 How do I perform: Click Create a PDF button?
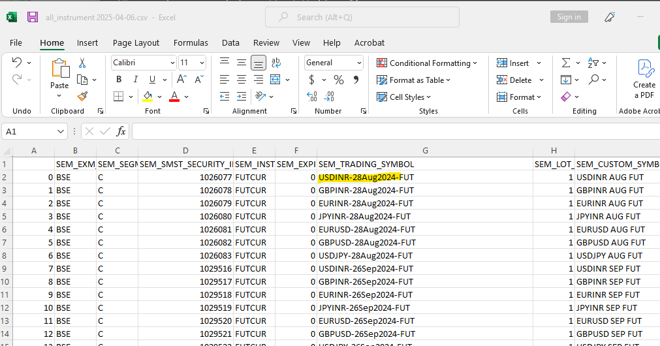pyautogui.click(x=644, y=79)
